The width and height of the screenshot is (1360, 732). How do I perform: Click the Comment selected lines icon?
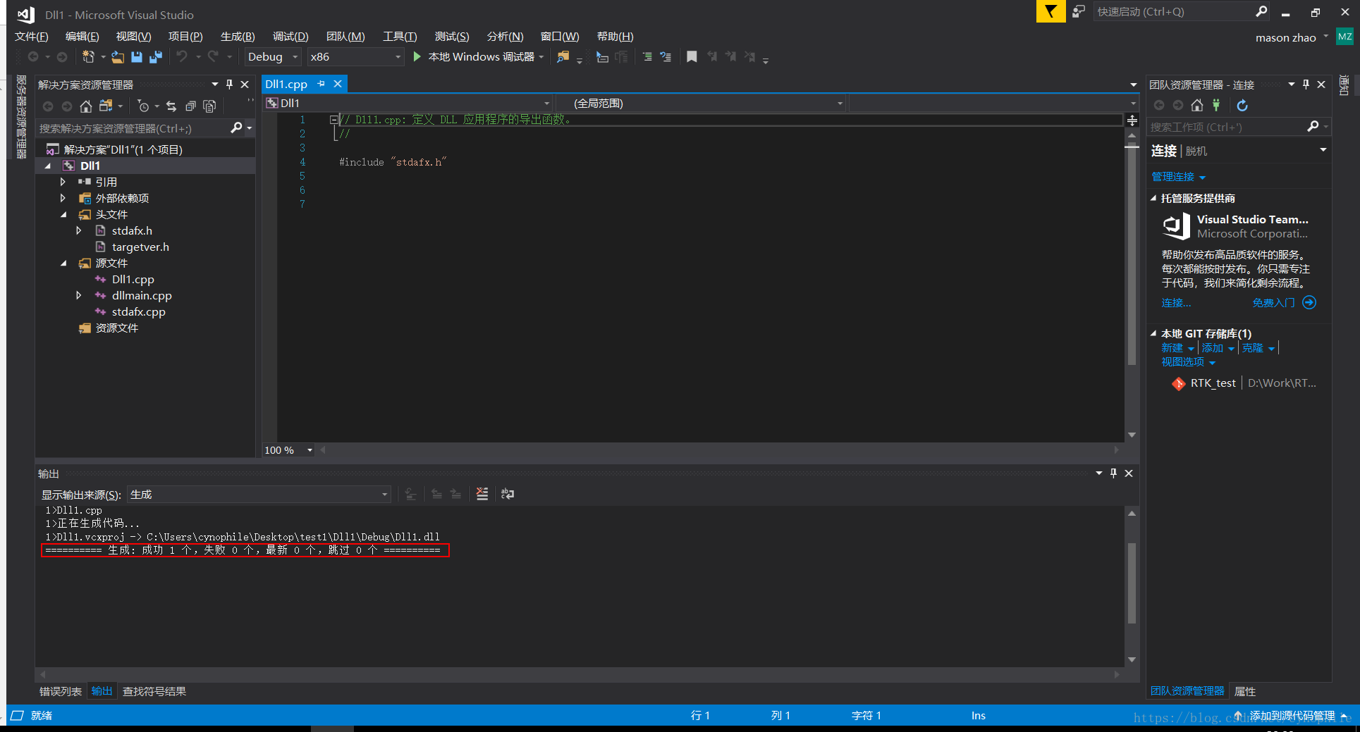click(647, 56)
